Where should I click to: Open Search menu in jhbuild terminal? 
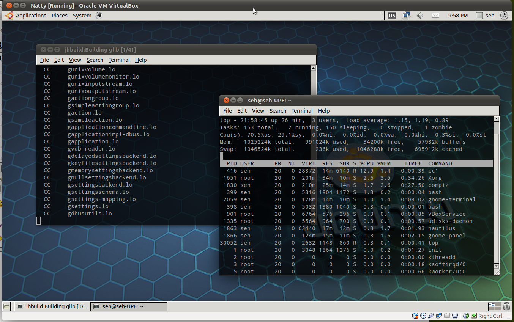point(95,60)
